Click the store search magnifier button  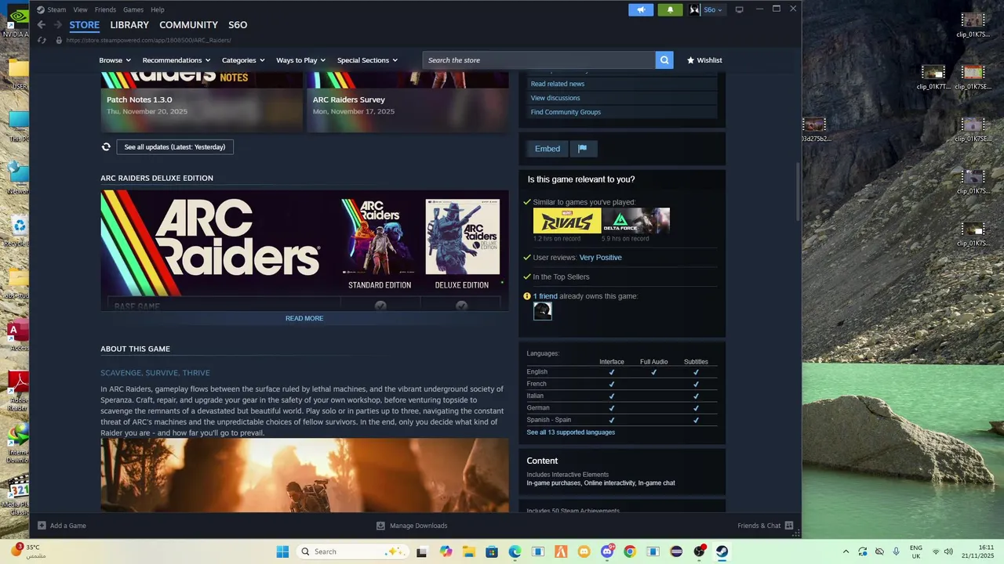pyautogui.click(x=664, y=60)
